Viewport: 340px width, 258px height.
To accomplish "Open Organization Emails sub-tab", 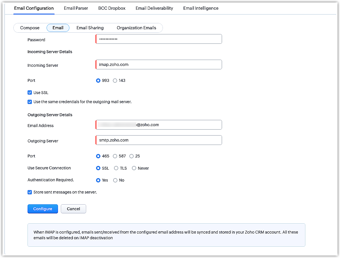I will 136,28.
